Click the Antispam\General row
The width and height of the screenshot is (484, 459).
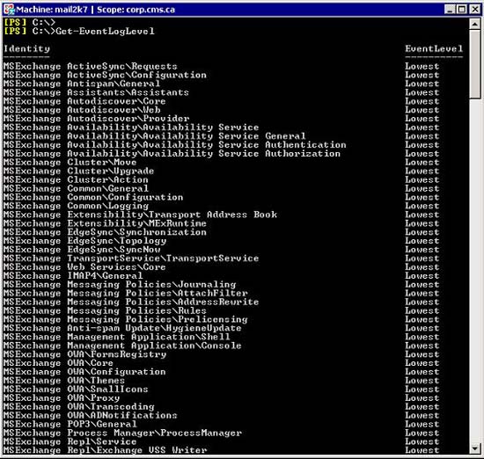(x=221, y=84)
